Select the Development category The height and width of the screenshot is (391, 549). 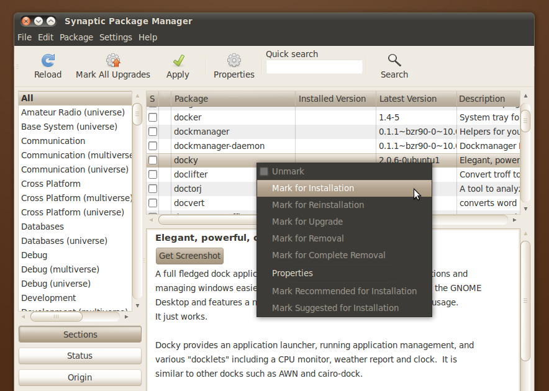pyautogui.click(x=75, y=298)
